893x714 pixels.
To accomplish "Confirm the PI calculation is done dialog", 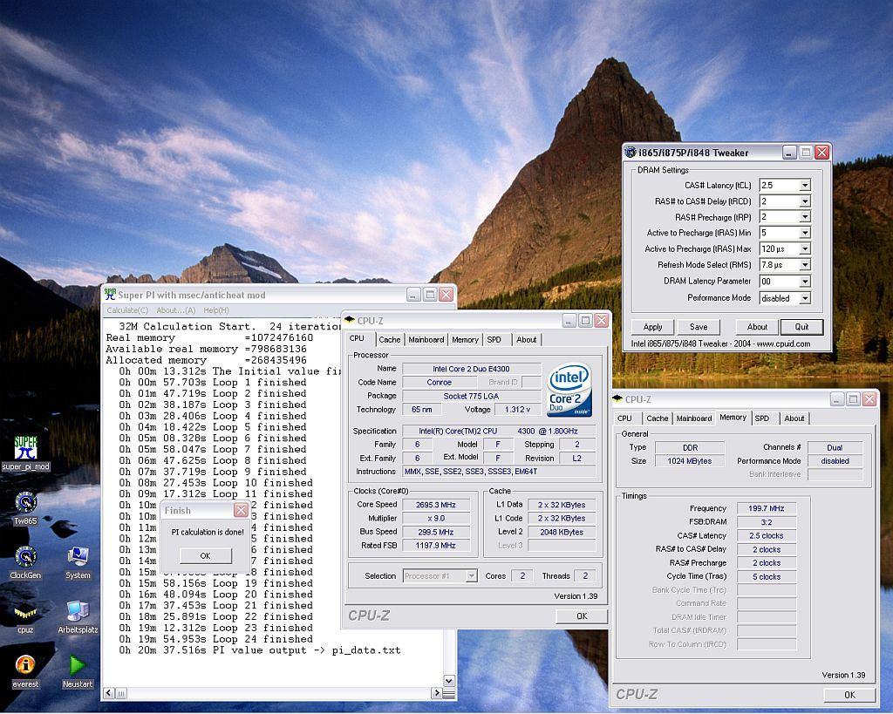I will [206, 555].
